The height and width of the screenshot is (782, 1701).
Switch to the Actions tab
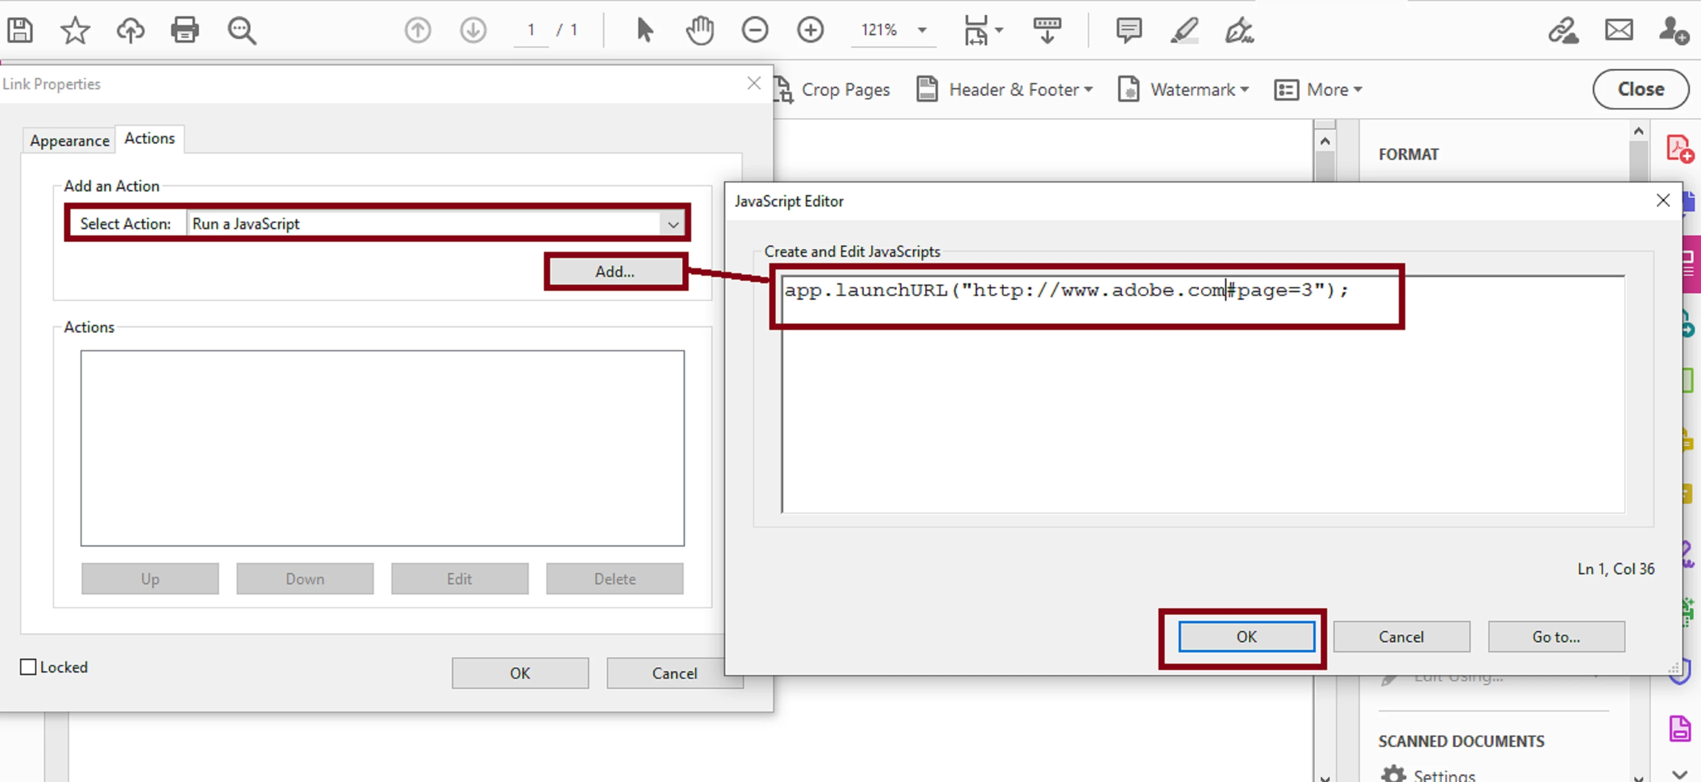pyautogui.click(x=150, y=138)
